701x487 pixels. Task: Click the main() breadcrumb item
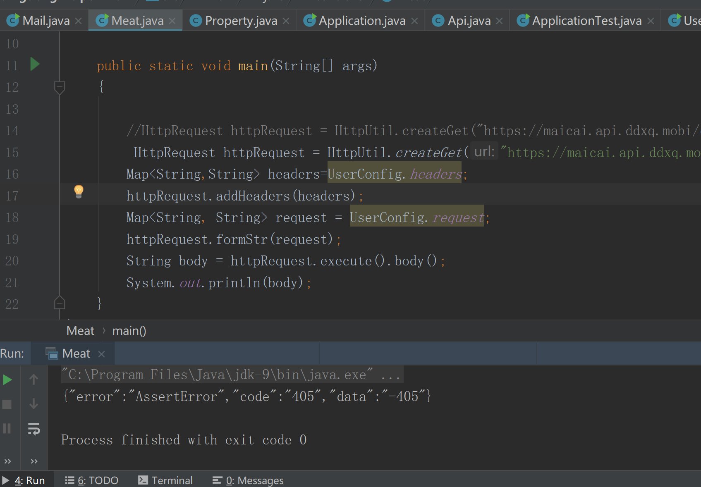click(x=129, y=330)
